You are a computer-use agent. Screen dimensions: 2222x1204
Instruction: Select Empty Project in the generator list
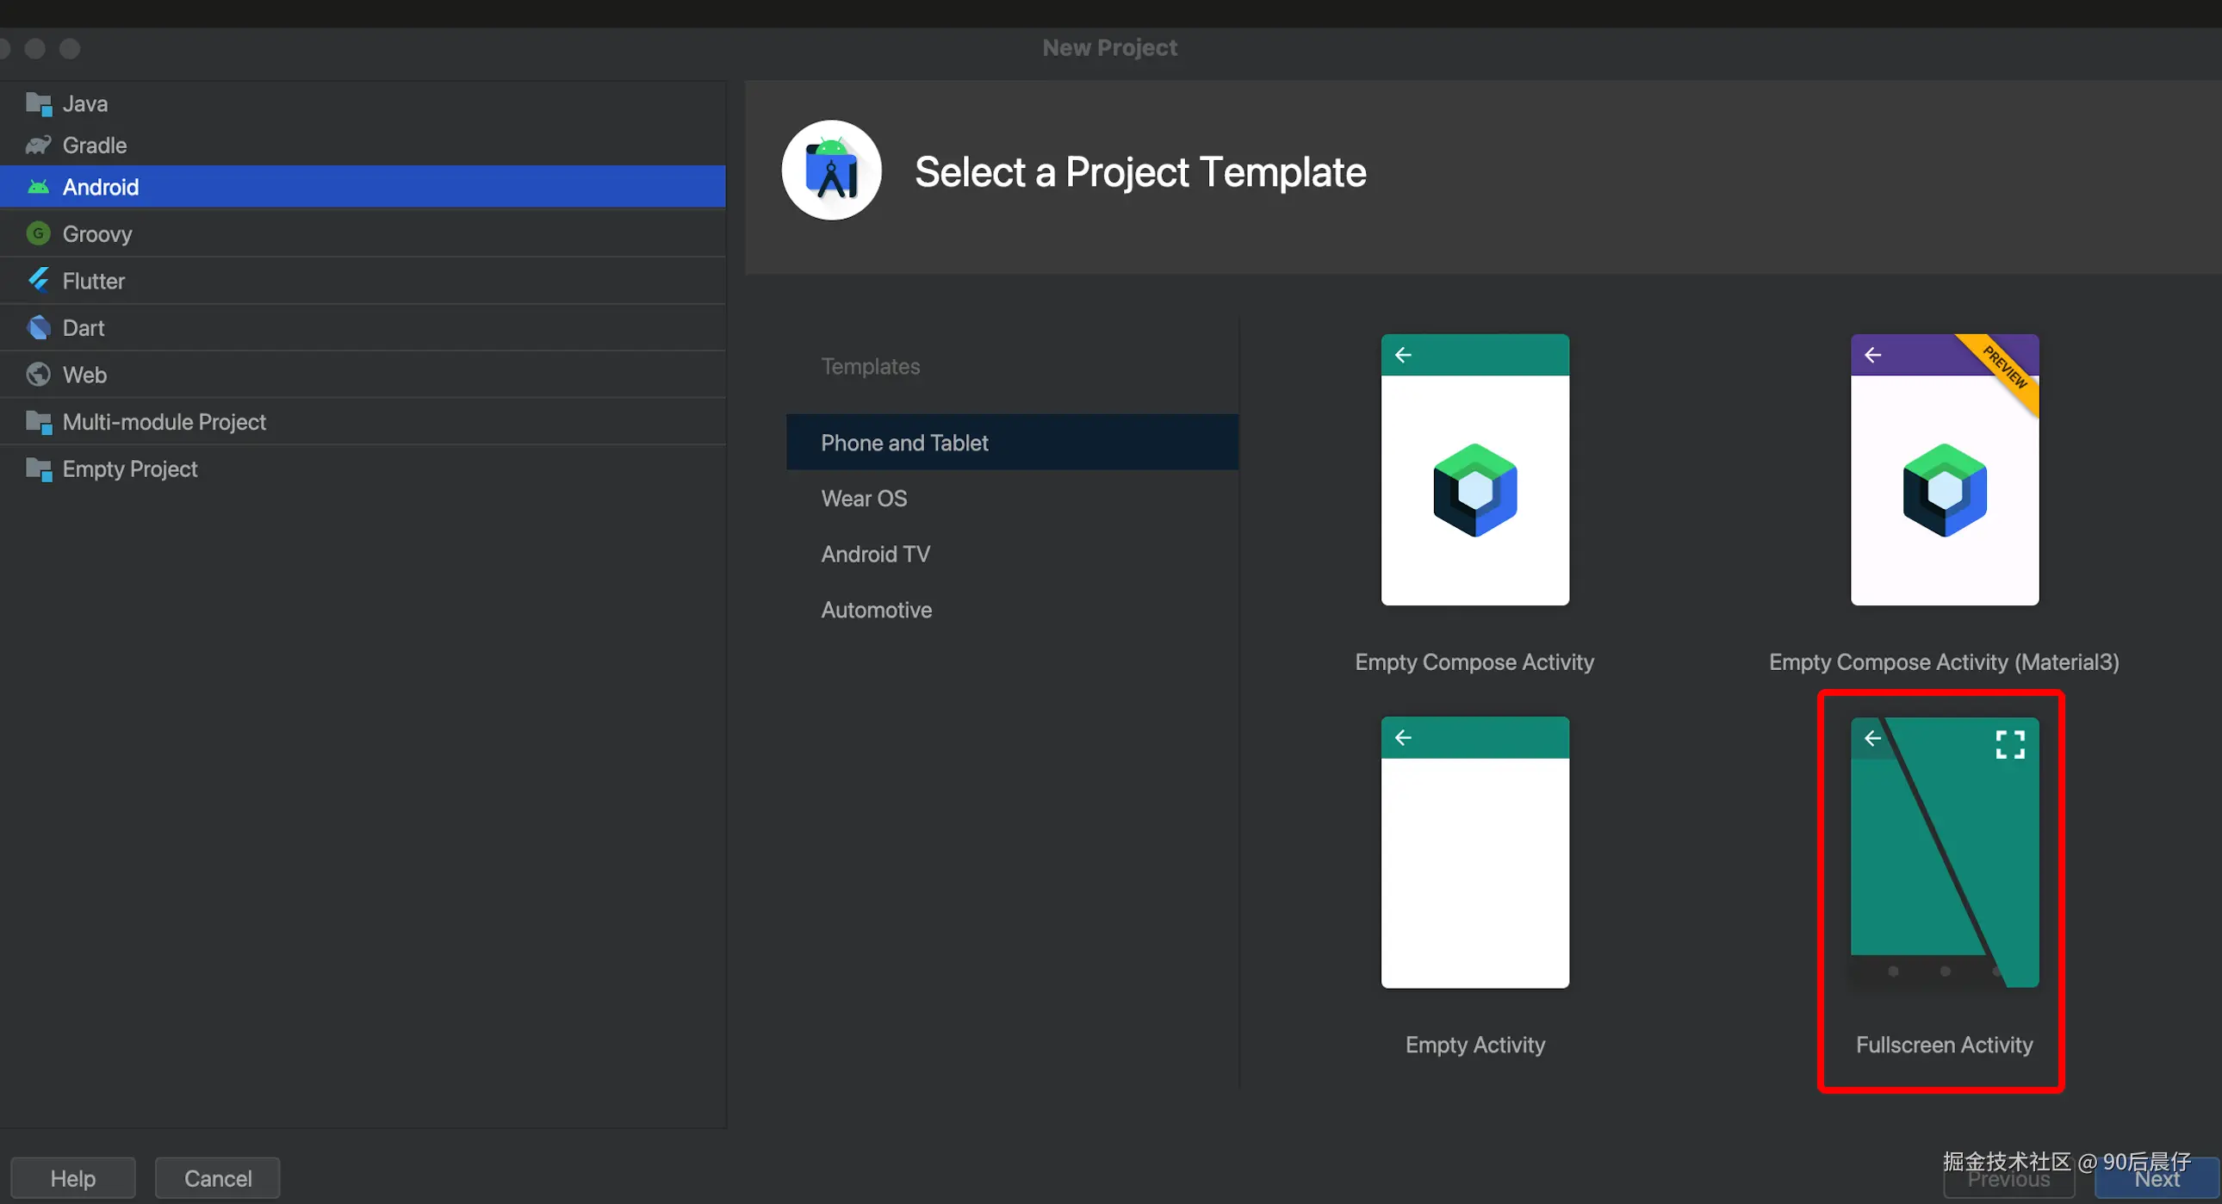tap(129, 469)
